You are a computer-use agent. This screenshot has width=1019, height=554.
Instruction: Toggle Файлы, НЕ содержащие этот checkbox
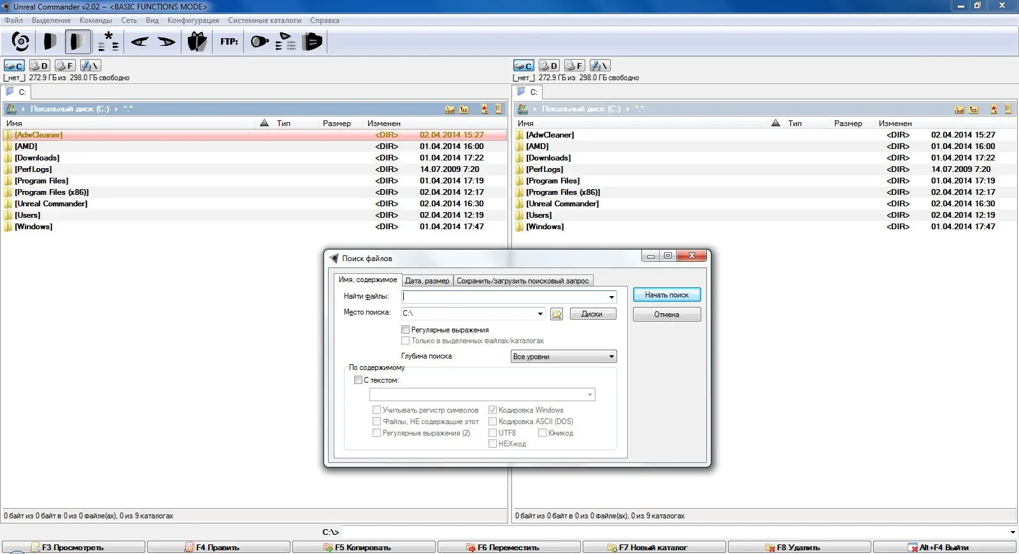tap(376, 422)
